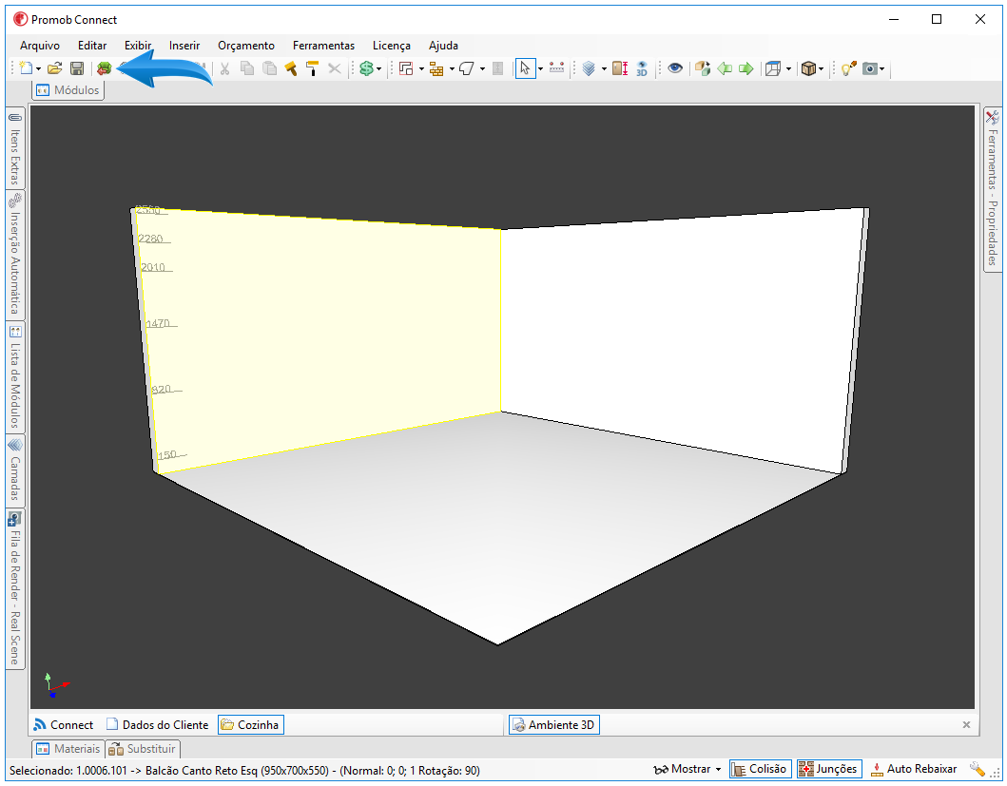Viewport: 1007px width, 786px height.
Task: Open the Materiais bottom tab
Action: tap(68, 749)
